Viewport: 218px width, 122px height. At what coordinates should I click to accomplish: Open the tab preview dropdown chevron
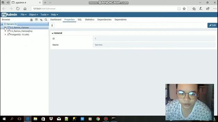pos(50,3)
